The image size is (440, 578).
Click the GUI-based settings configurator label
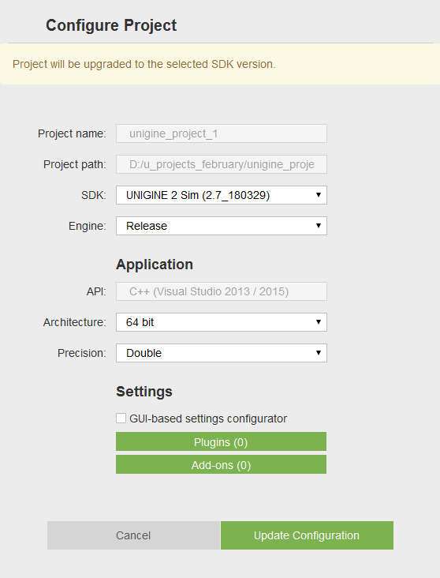click(208, 418)
